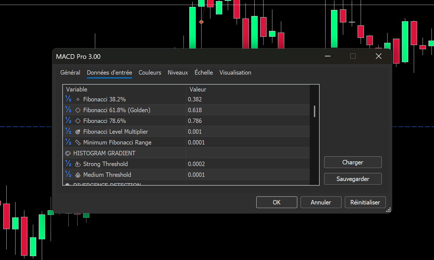Image resolution: width=434 pixels, height=260 pixels.
Task: Click the Sauvegarder button
Action: pyautogui.click(x=353, y=179)
